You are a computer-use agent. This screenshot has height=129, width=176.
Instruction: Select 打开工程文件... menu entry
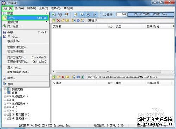point(25,57)
